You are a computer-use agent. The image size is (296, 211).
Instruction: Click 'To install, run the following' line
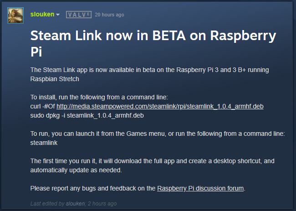[99, 97]
